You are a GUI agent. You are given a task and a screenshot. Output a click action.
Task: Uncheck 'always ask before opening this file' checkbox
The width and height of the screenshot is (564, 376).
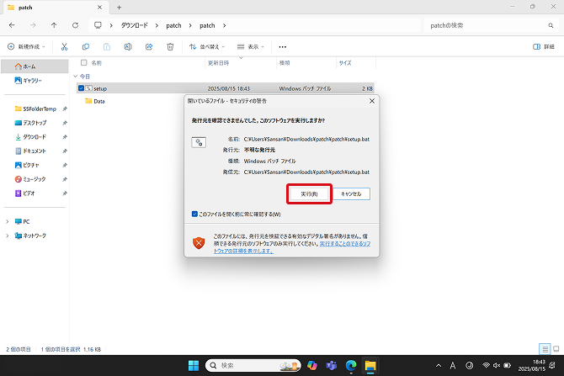tap(194, 214)
